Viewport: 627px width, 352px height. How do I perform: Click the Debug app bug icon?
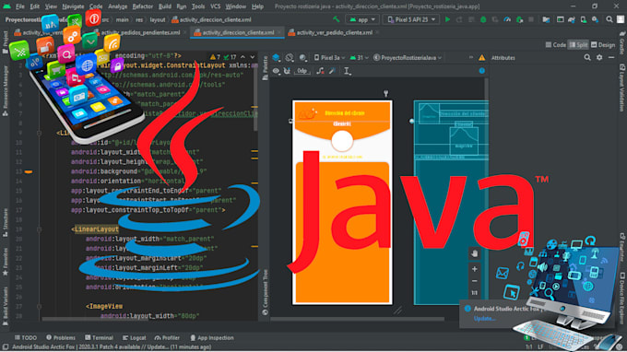coord(483,19)
